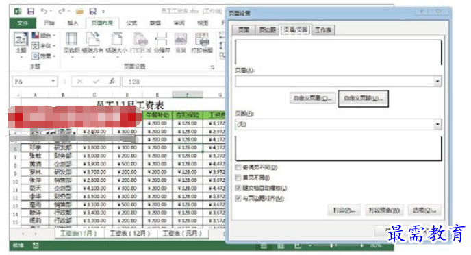This screenshot has height=255, width=471.
Task: Switch to Normal view icon in status bar
Action: pos(264,246)
